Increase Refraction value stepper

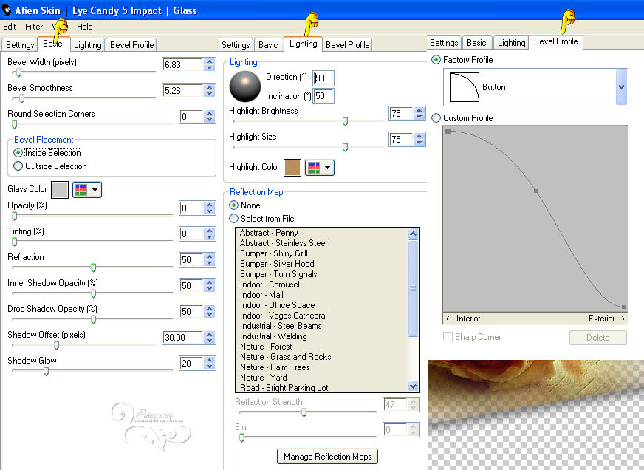(210, 256)
